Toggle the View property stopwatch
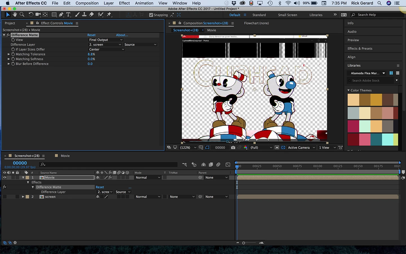Screen dimensions: 406x254 tap(13, 40)
